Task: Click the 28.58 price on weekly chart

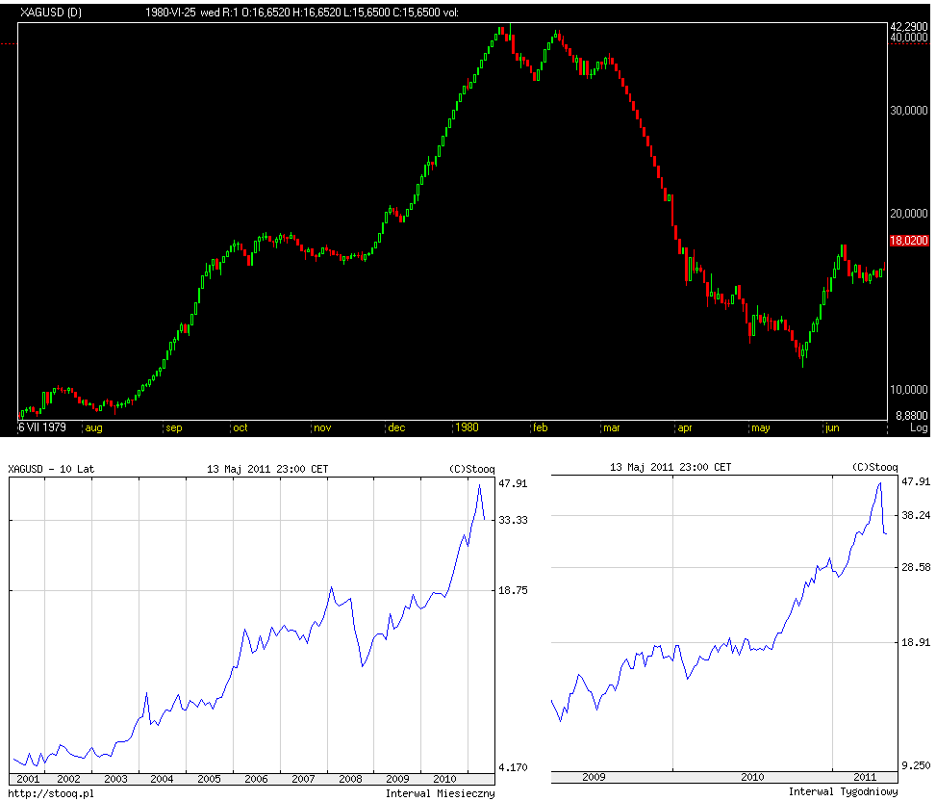Action: 916,567
